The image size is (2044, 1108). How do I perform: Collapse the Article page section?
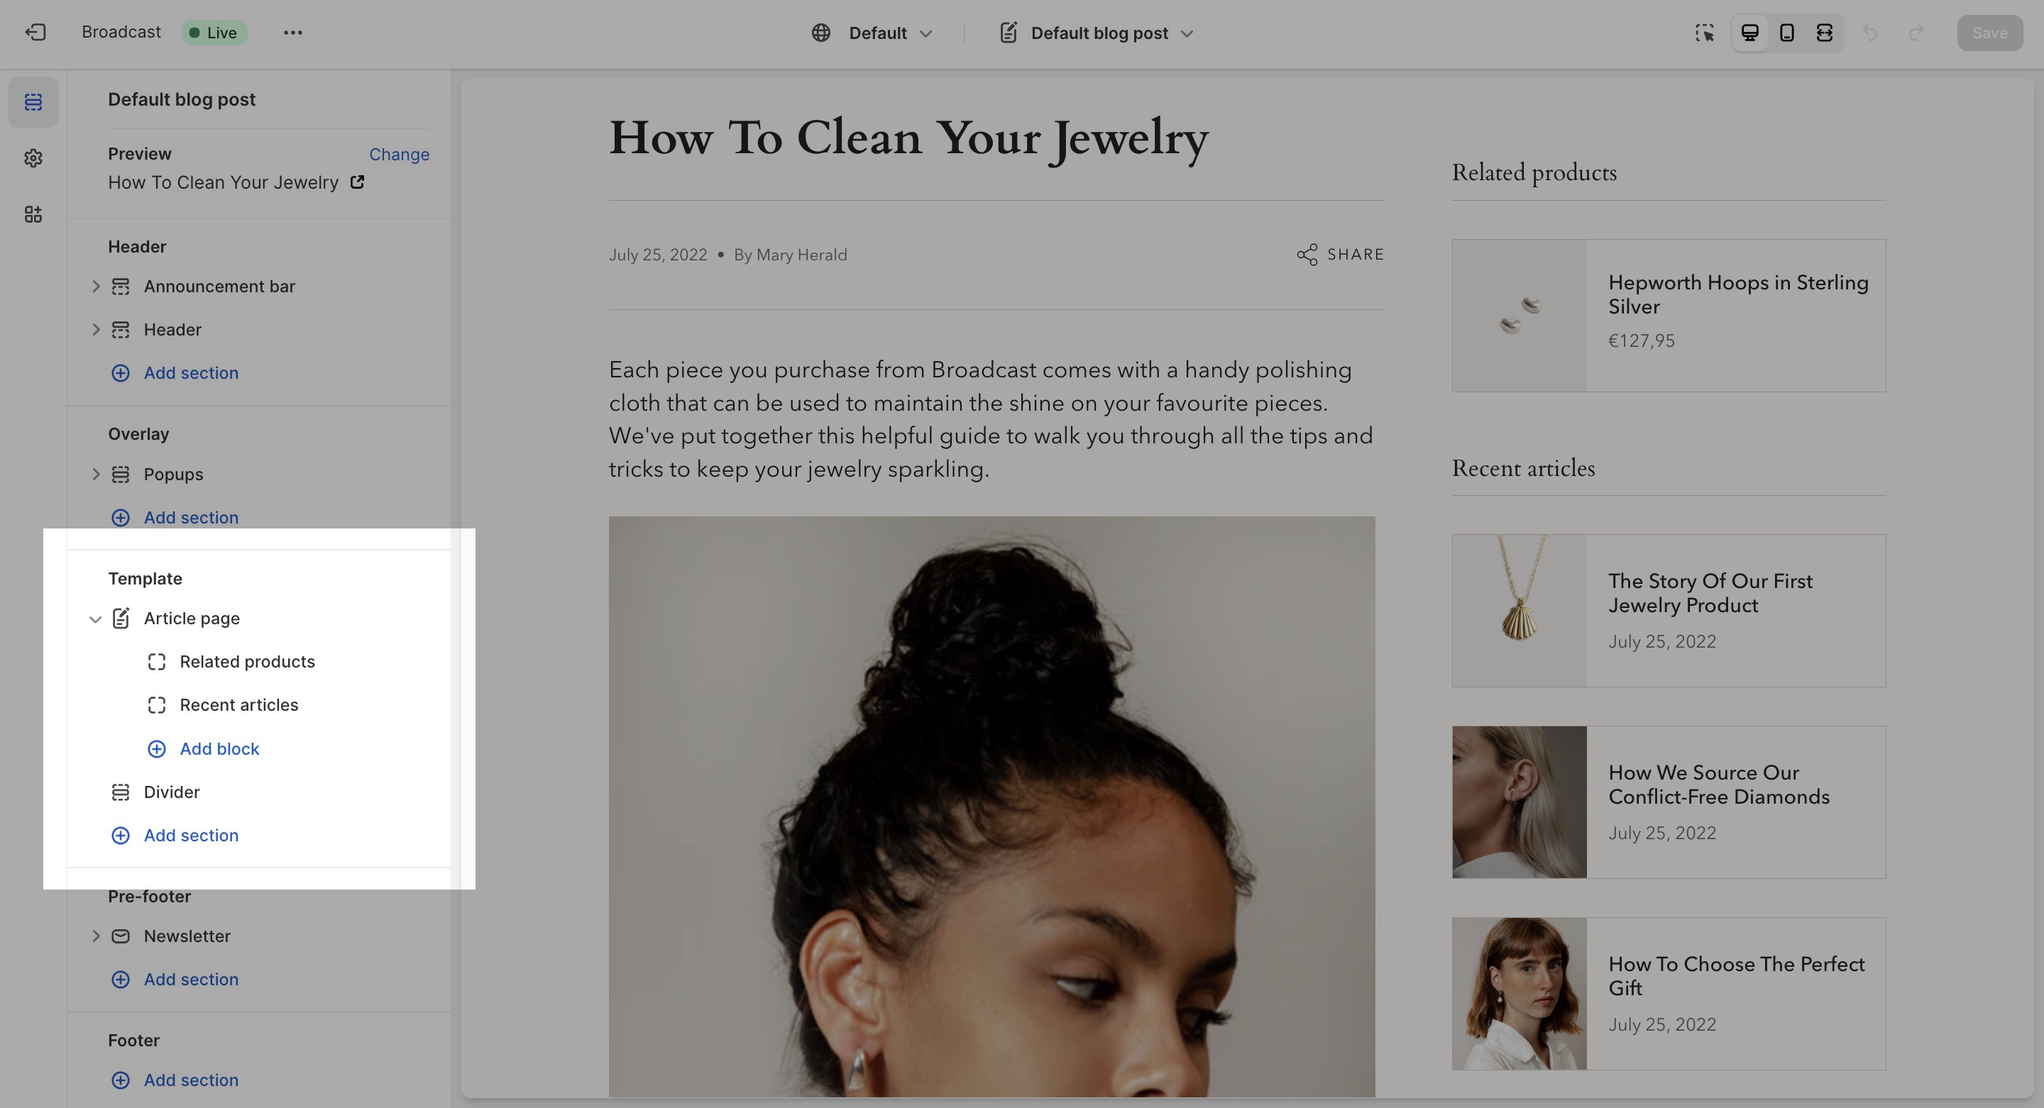95,619
